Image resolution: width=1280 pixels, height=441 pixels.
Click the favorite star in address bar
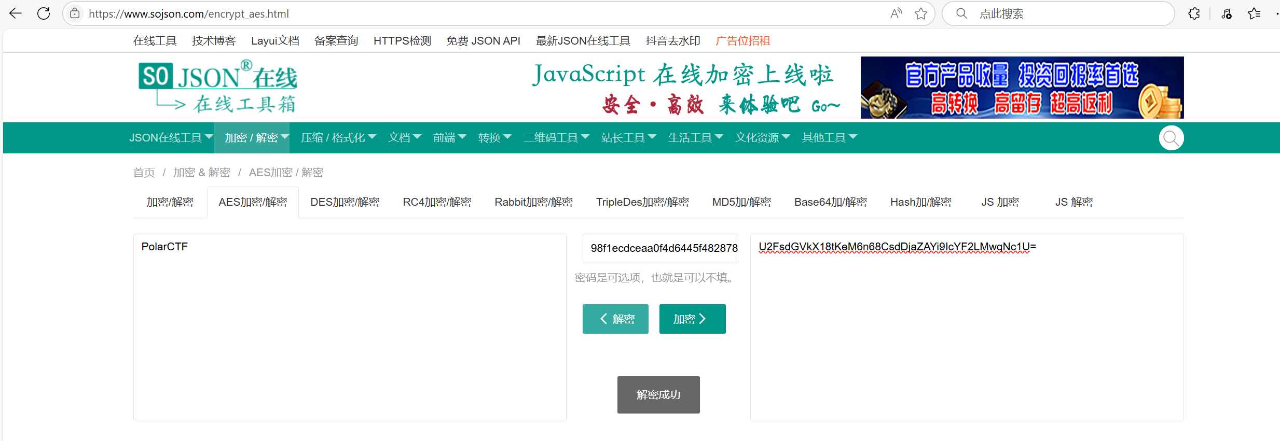pos(921,13)
